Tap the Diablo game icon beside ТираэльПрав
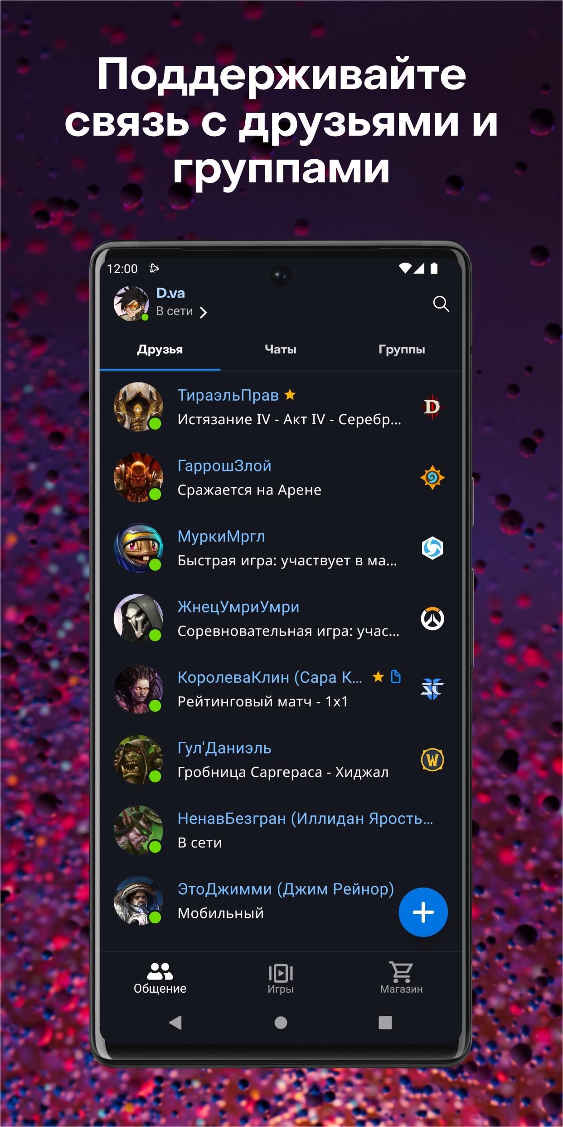563x1127 pixels. (x=432, y=407)
